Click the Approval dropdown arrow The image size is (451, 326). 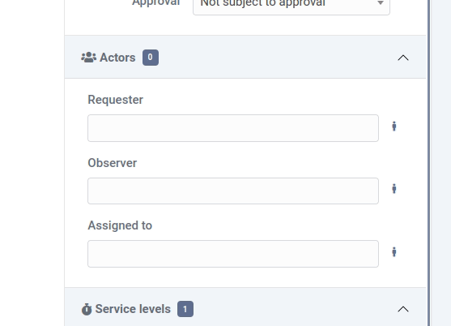(x=381, y=3)
